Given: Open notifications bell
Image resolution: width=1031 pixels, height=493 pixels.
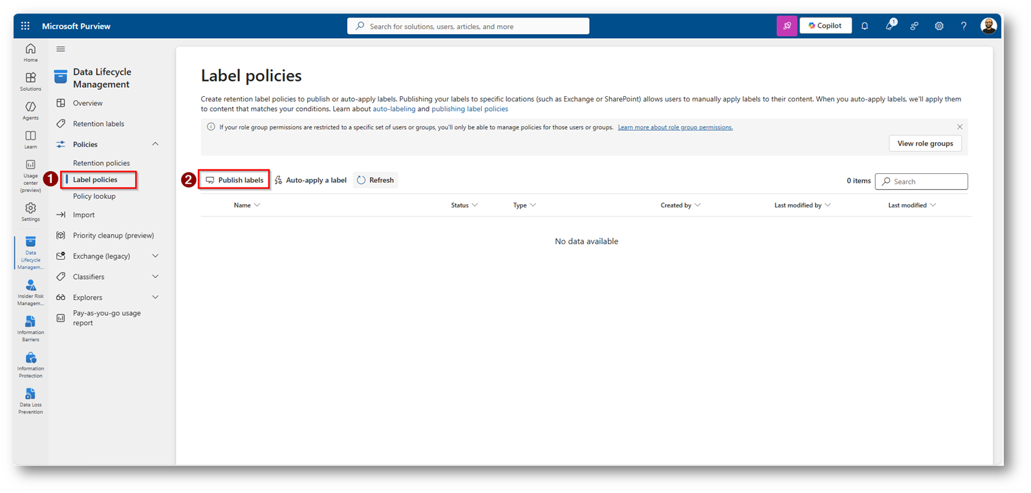Looking at the screenshot, I should (865, 26).
